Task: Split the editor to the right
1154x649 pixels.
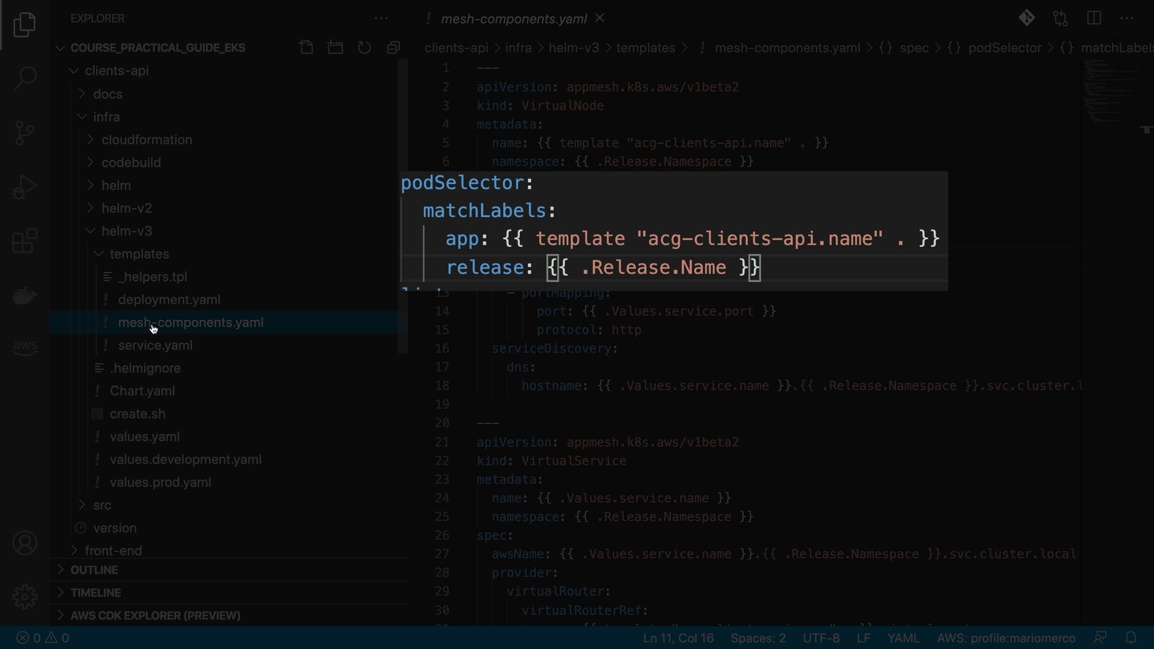Action: point(1094,19)
